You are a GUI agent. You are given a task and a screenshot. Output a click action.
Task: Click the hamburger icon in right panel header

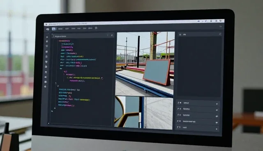click(180, 34)
